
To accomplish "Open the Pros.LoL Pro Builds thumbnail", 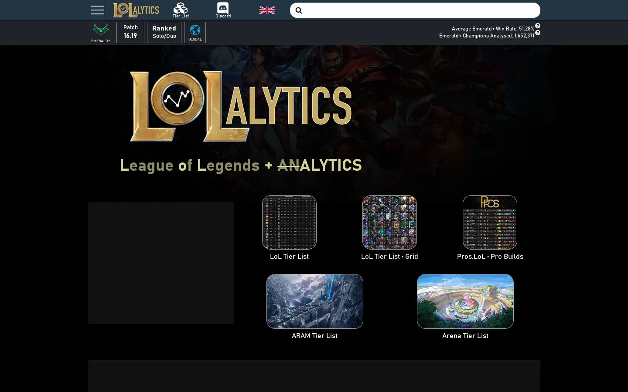I will point(490,222).
